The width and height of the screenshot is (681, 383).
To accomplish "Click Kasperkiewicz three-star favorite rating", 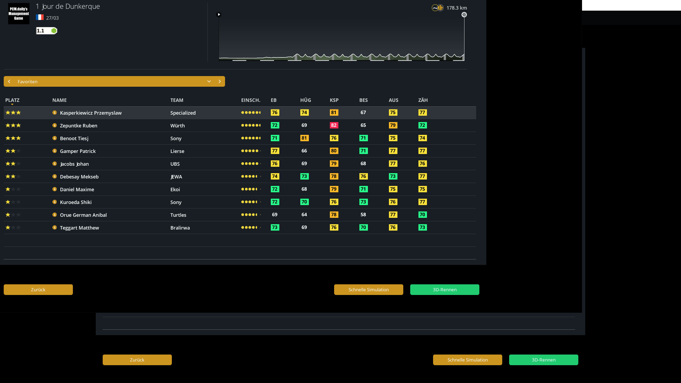I will click(x=13, y=113).
